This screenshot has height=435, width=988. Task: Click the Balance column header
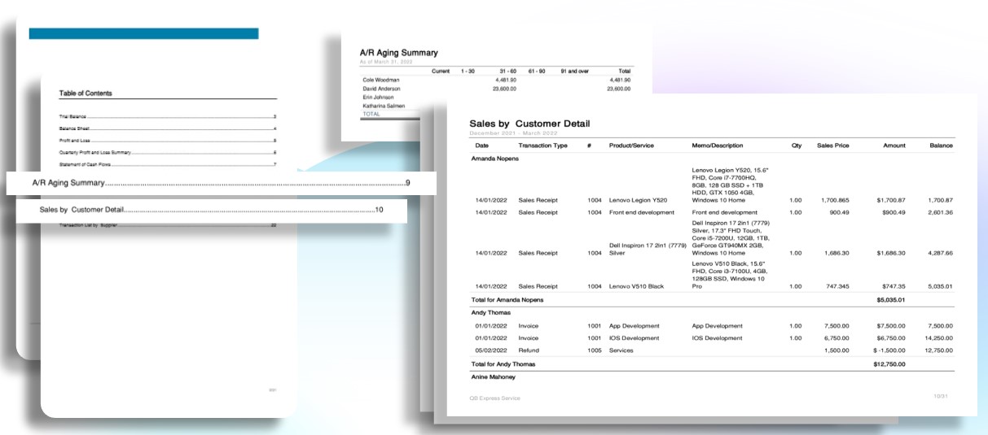pyautogui.click(x=941, y=146)
